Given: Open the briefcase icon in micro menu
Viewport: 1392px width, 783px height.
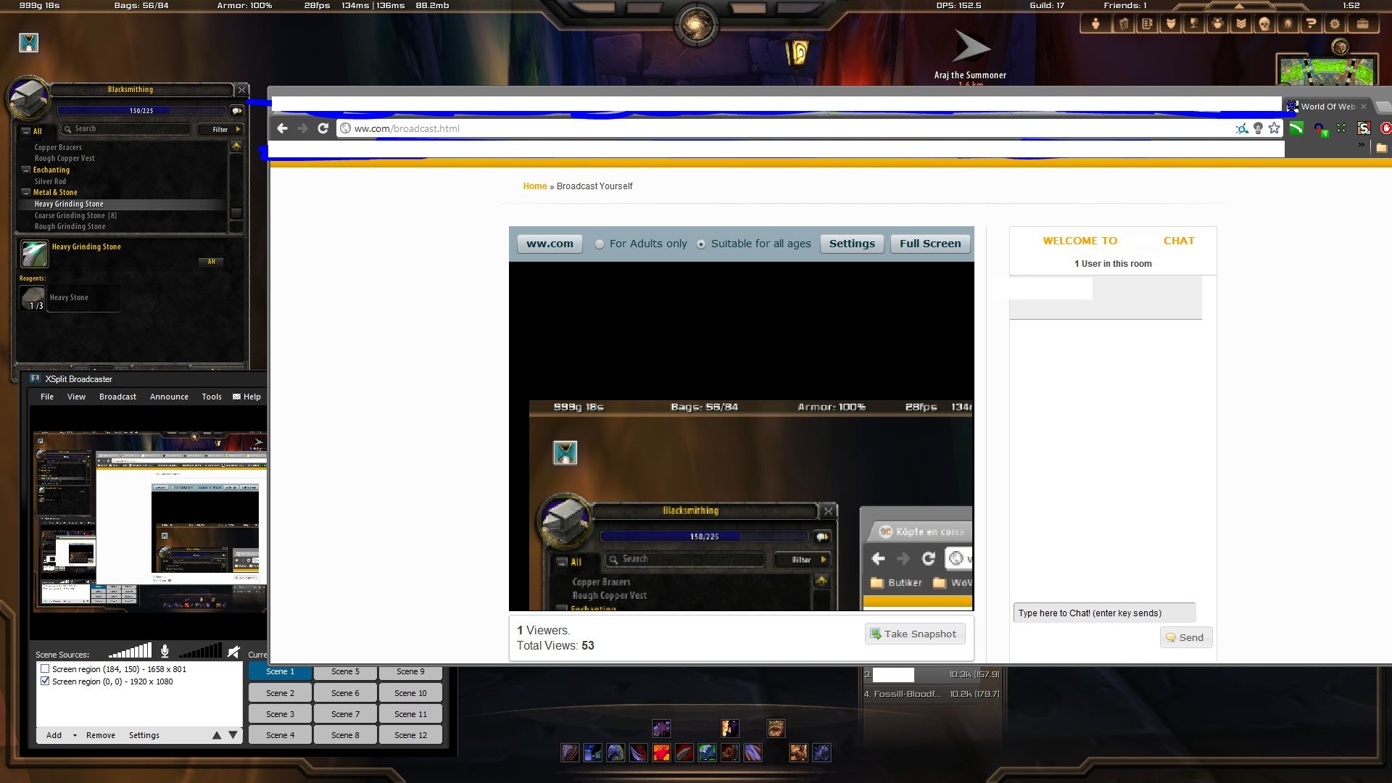Looking at the screenshot, I should 1362,24.
